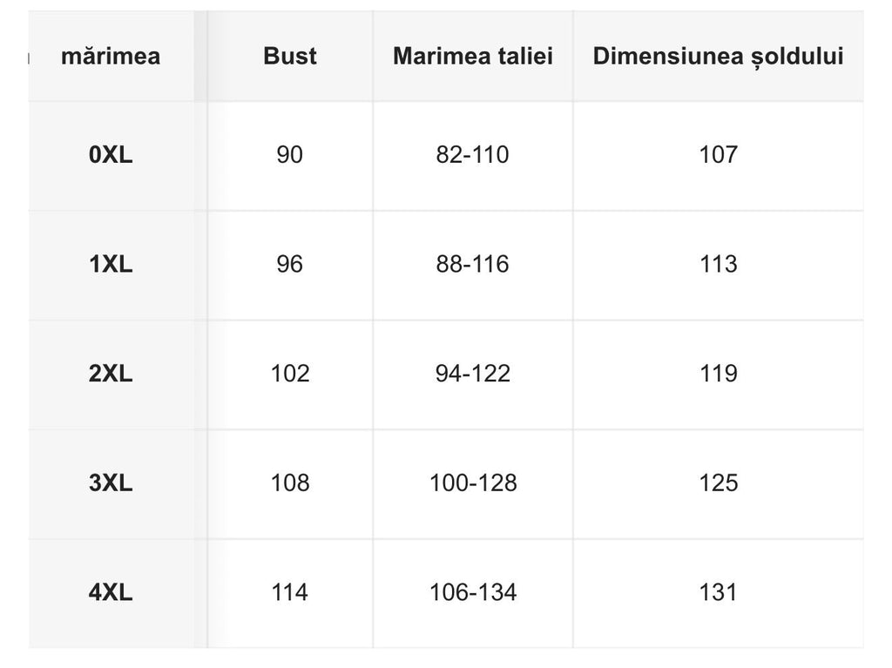Image resolution: width=892 pixels, height=668 pixels.
Task: Select the 0XL size row label
Action: tap(111, 155)
